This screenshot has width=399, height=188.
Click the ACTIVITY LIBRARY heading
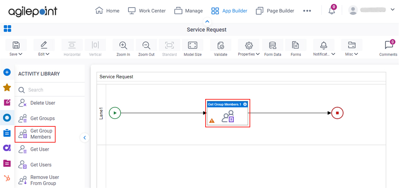click(39, 74)
